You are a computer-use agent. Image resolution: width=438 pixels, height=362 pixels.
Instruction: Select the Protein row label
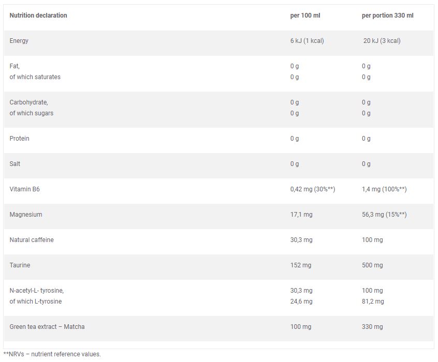coord(20,139)
